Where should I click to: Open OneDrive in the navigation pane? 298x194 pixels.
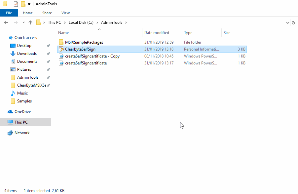(x=22, y=112)
